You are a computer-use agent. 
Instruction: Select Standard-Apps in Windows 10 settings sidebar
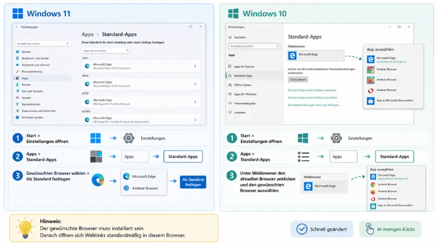point(254,76)
